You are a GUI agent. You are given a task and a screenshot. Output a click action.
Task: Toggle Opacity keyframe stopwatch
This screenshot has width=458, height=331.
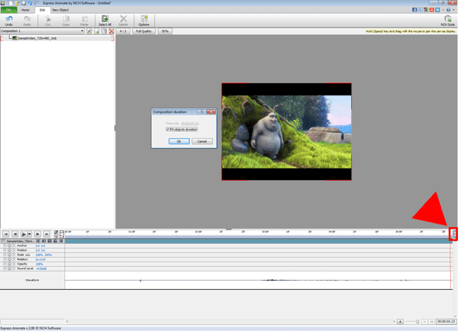9,264
